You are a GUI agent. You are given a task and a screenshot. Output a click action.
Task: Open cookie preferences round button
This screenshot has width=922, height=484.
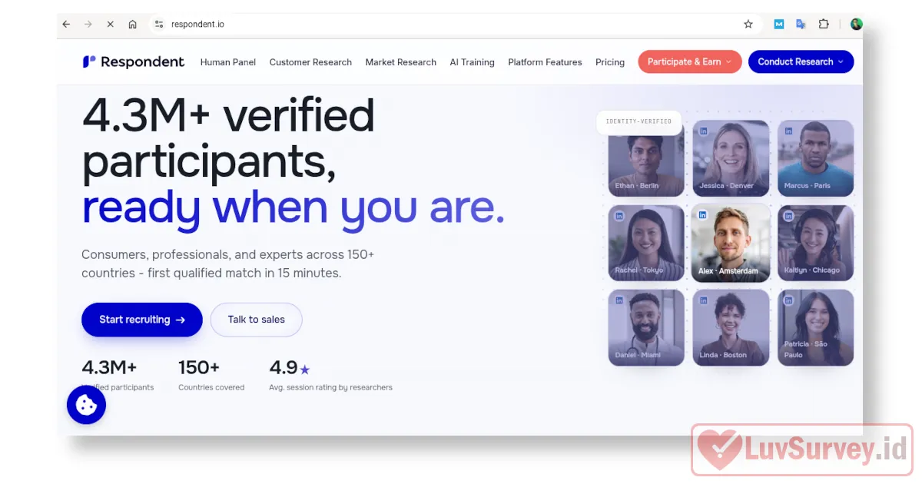(x=86, y=405)
